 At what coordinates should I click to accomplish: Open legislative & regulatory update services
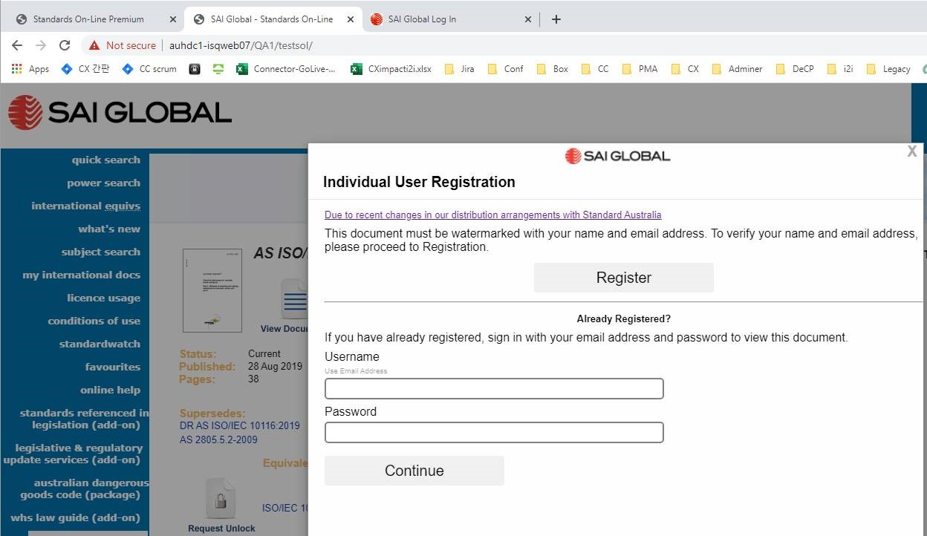(73, 454)
